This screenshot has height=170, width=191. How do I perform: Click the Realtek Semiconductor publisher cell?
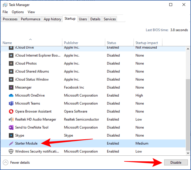pyautogui.click(x=81, y=120)
